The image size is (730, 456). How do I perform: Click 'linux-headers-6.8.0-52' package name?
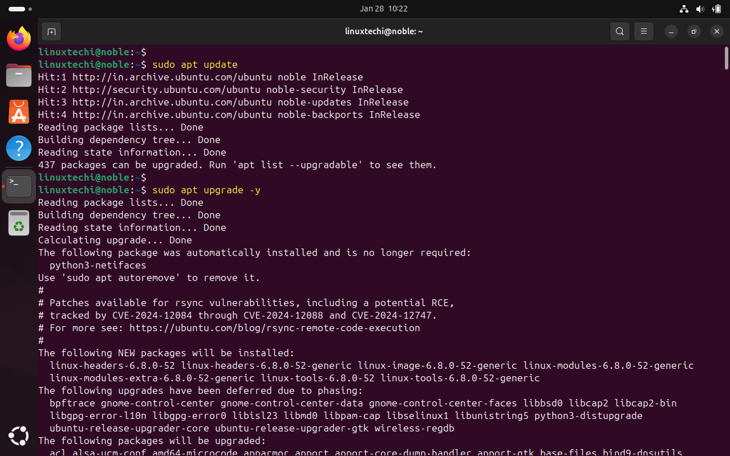pyautogui.click(x=112, y=365)
